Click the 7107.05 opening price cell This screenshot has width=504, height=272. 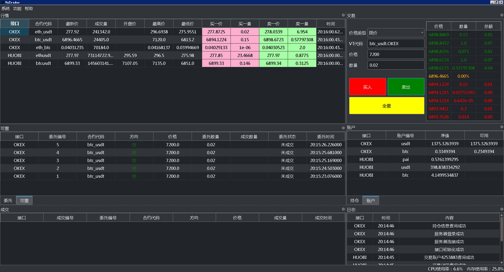pyautogui.click(x=130, y=63)
